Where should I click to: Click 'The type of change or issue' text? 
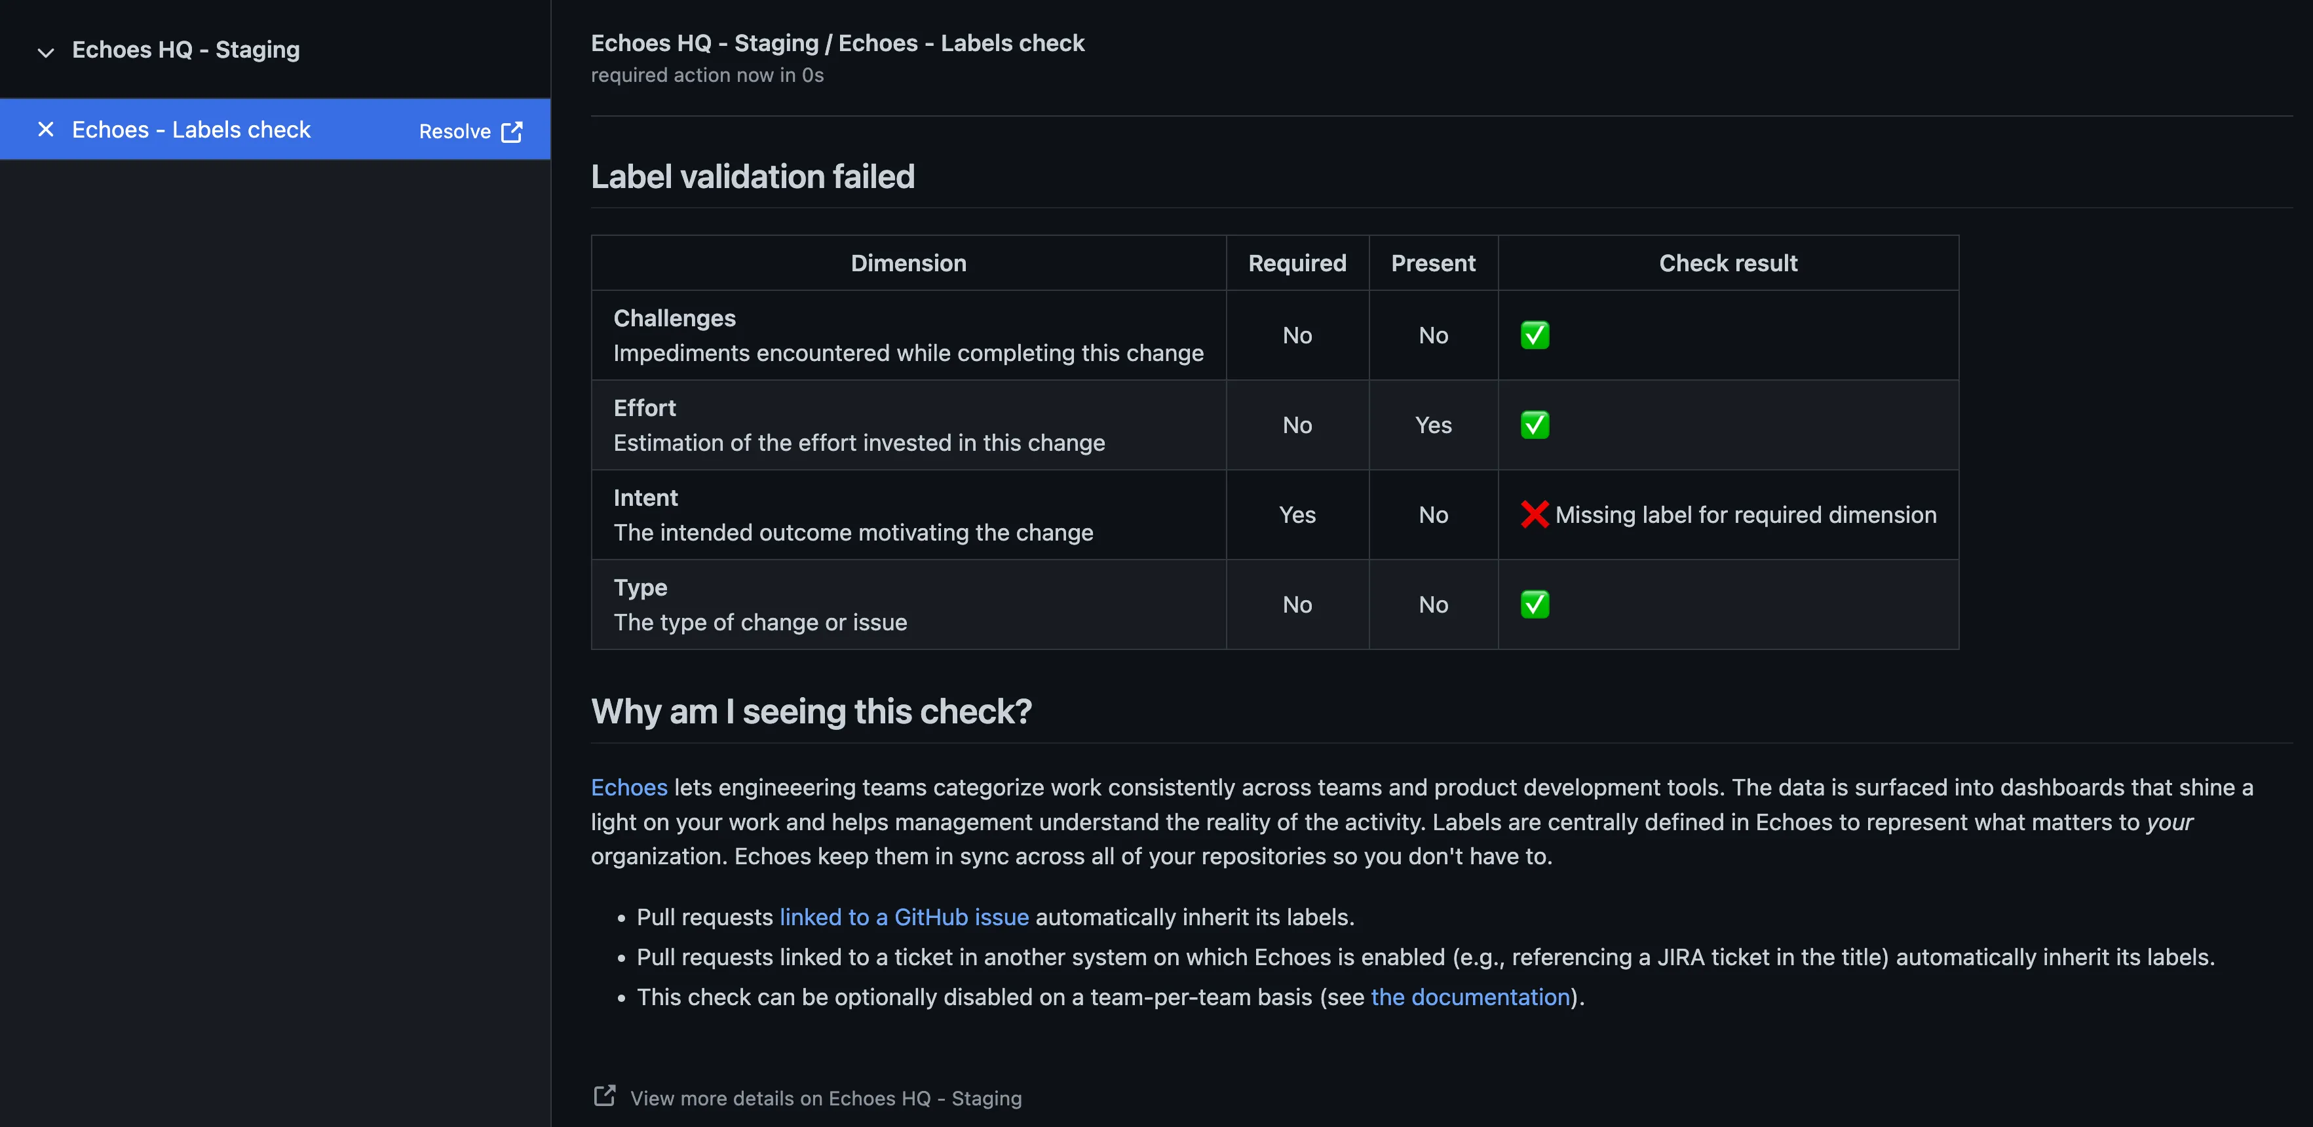[759, 622]
